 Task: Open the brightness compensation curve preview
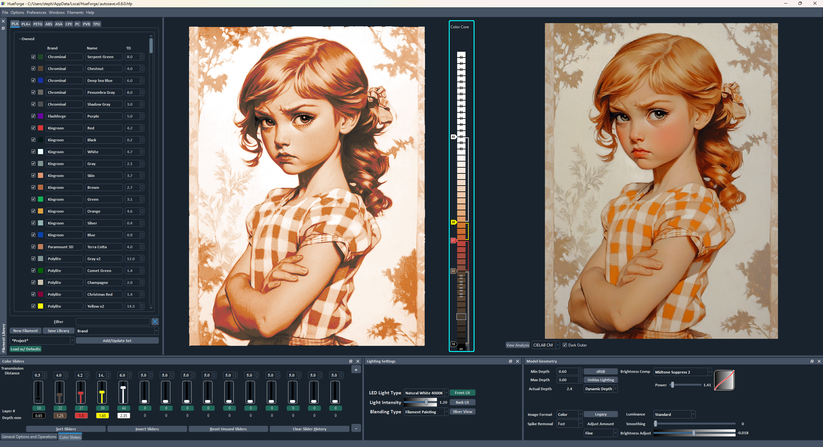tap(724, 380)
